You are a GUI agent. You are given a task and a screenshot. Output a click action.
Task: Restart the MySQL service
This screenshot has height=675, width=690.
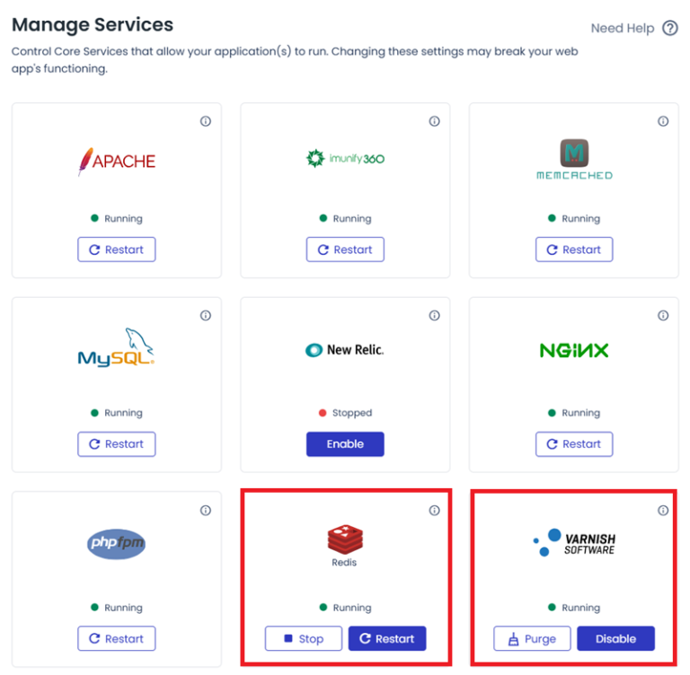click(x=117, y=444)
